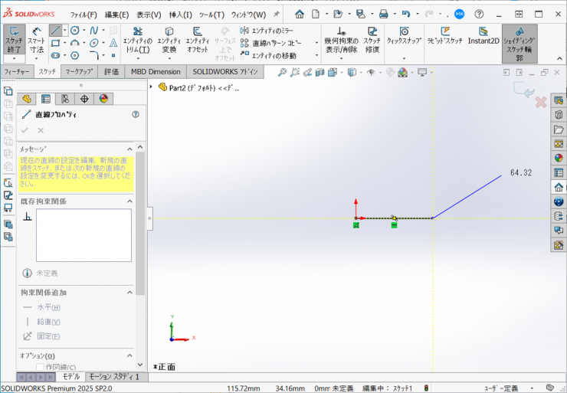Check the construction line (作図線) checkbox
567x393 pixels.
pos(40,368)
